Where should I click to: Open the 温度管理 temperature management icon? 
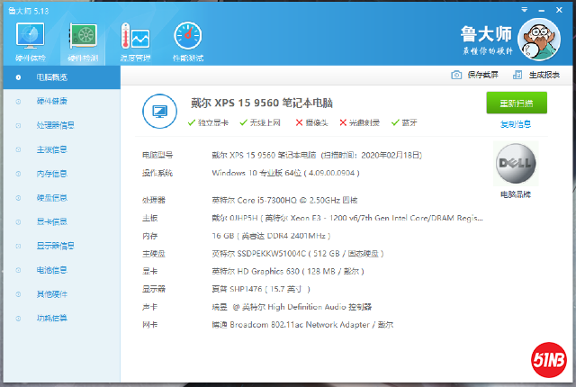pyautogui.click(x=136, y=38)
